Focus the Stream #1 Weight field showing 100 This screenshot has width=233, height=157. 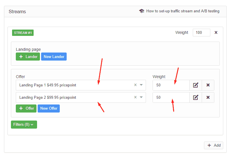(201, 32)
